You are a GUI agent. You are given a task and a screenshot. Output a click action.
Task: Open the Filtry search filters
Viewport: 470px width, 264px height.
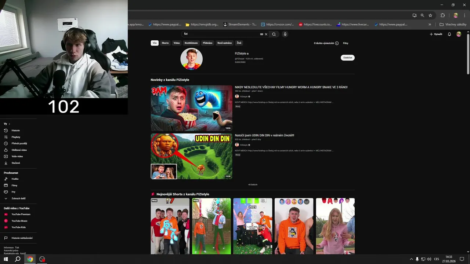[346, 43]
